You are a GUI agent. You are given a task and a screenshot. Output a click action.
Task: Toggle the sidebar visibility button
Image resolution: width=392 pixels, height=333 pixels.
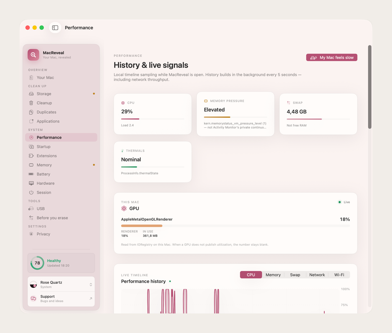pos(55,28)
